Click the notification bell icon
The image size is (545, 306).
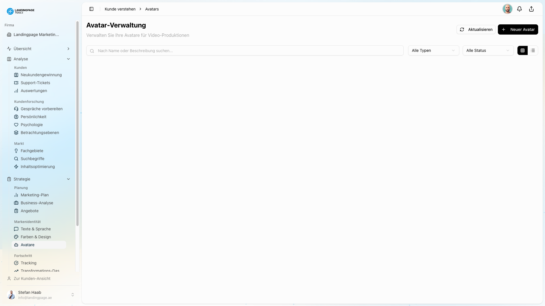point(519,9)
